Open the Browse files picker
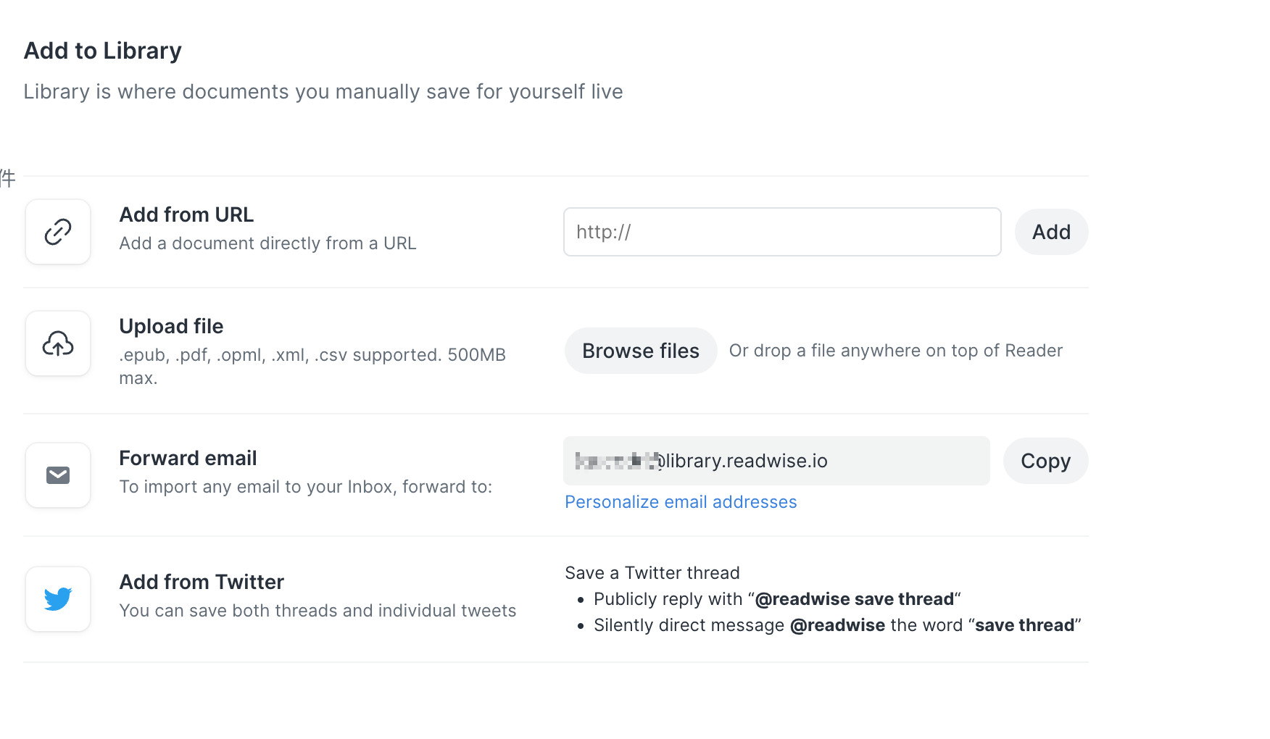 pyautogui.click(x=640, y=351)
